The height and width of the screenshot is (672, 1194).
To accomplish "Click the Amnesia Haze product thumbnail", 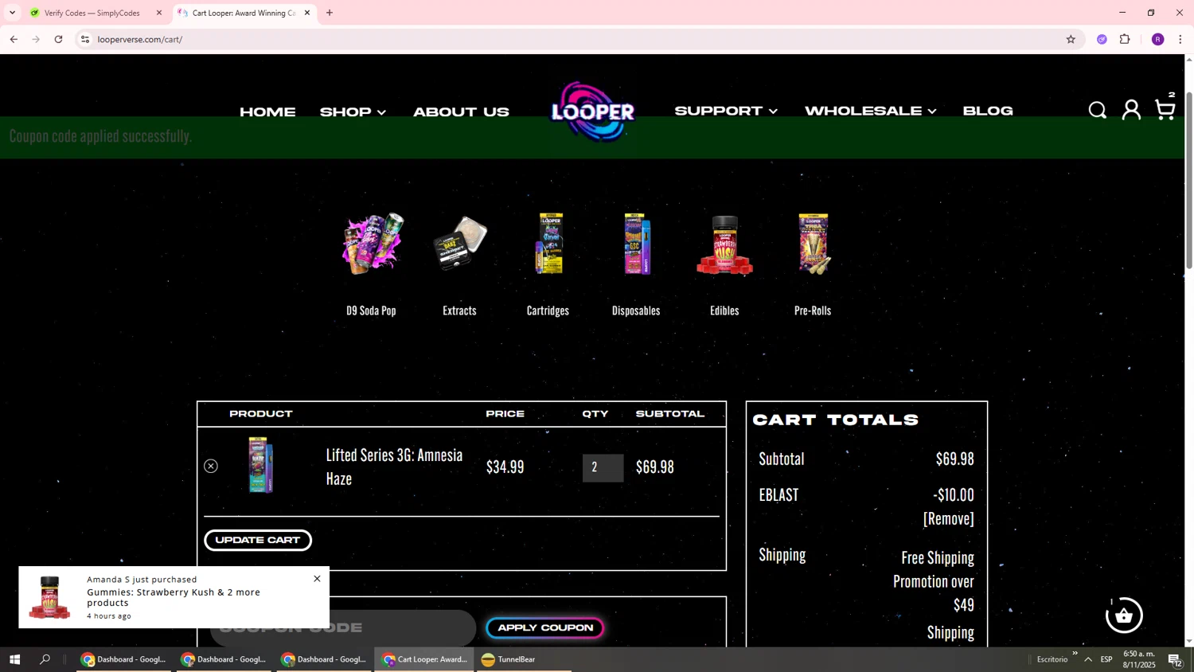I will point(260,465).
